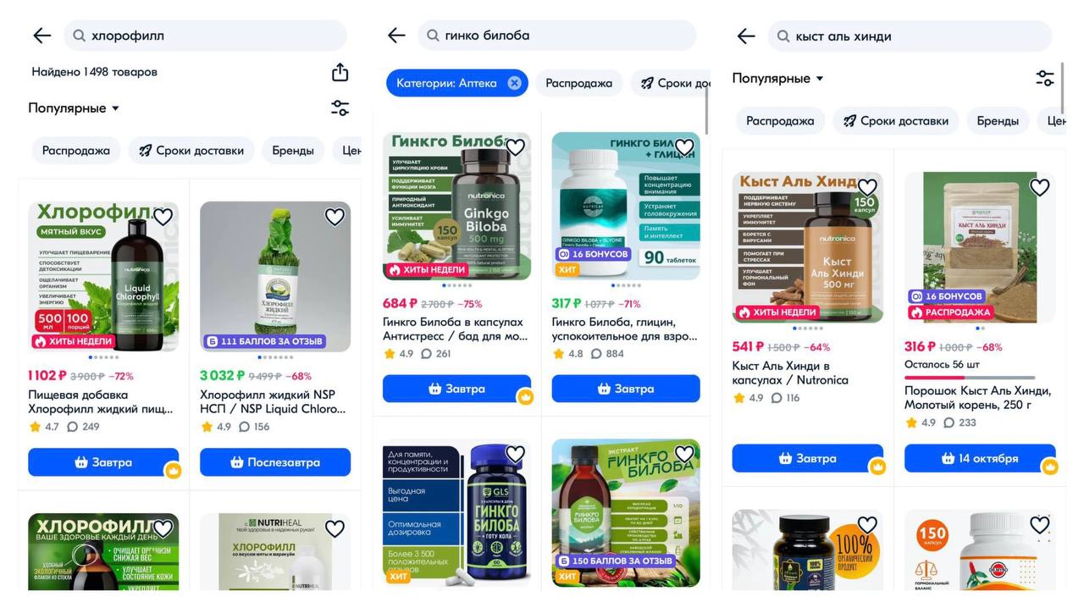Favorite the Ginkgo Biloba 500 mg capsules

(515, 147)
